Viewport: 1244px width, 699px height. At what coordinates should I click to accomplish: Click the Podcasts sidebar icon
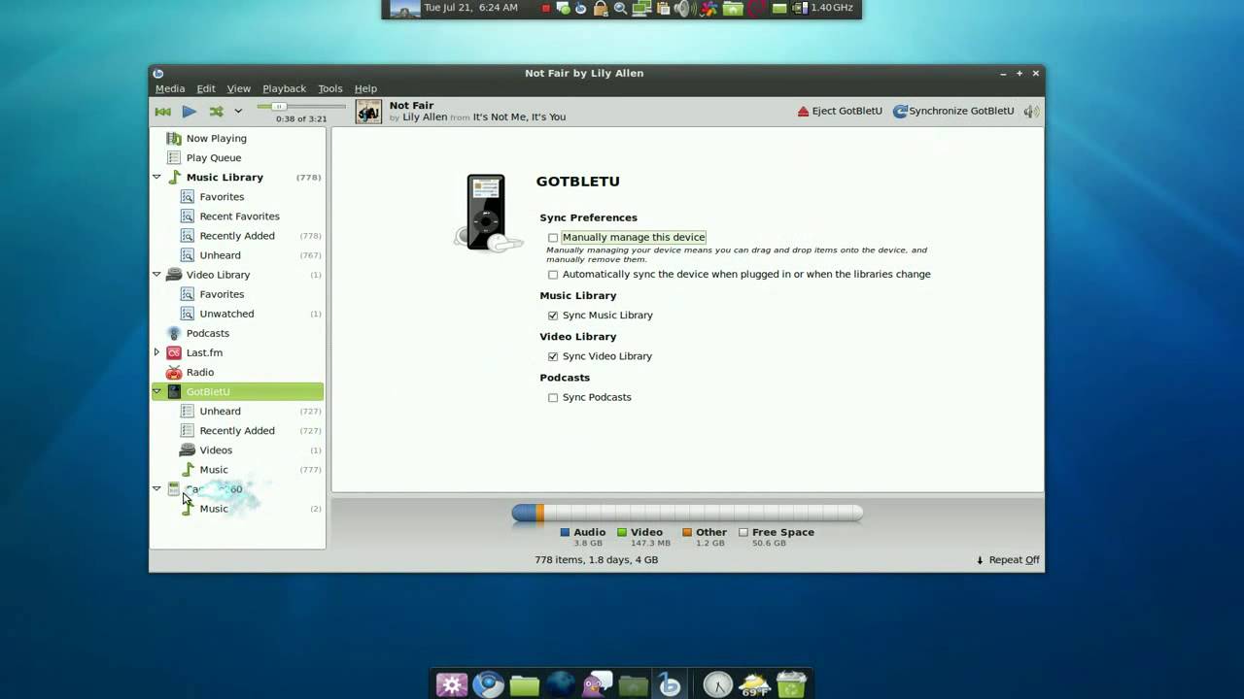point(175,333)
